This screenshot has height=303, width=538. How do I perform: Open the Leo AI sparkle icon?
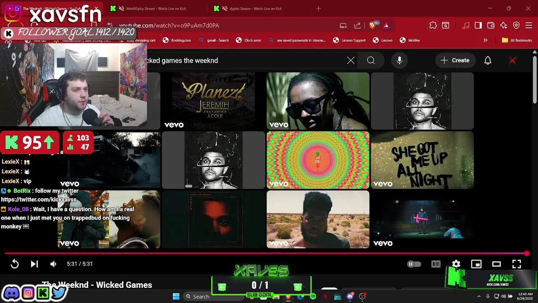click(504, 25)
